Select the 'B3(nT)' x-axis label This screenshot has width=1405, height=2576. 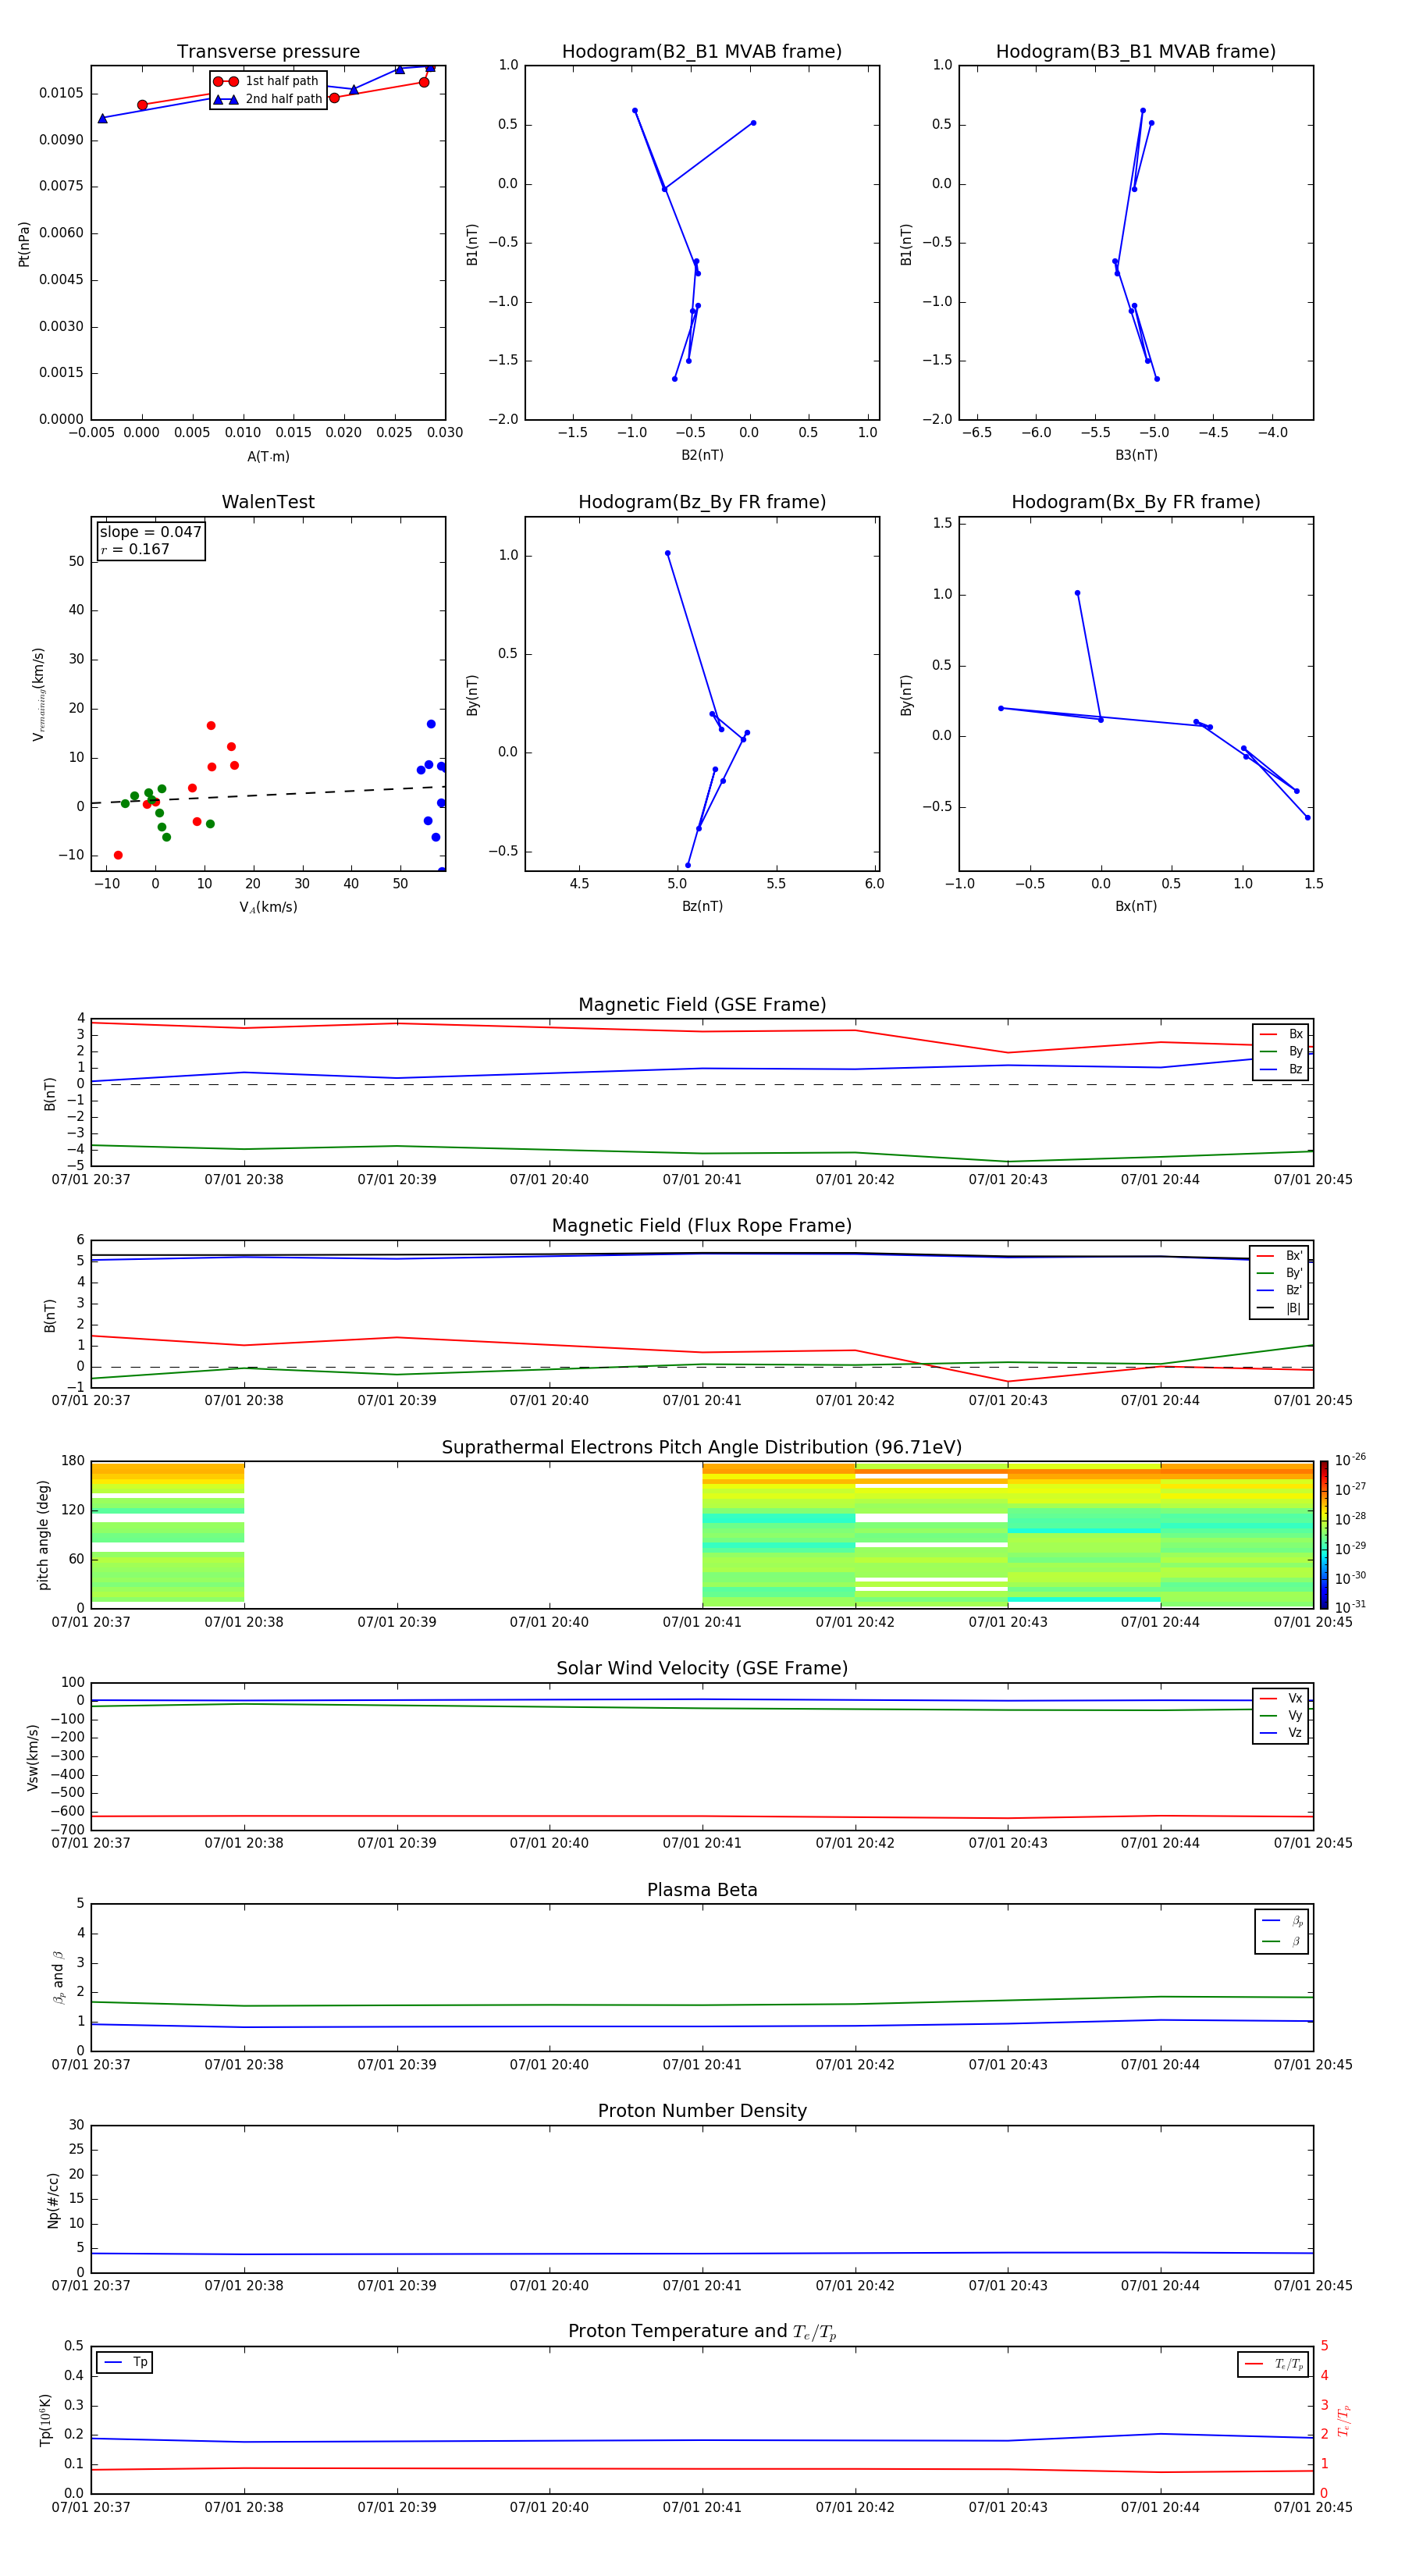[x=1136, y=455]
